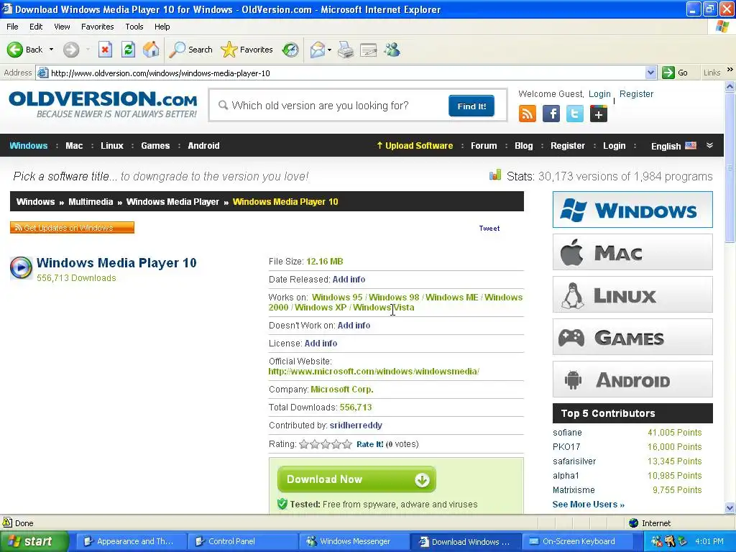Expand the language chevron menu

click(709, 145)
